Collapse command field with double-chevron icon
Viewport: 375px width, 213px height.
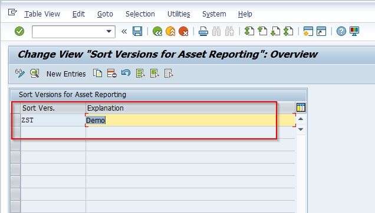pos(124,31)
